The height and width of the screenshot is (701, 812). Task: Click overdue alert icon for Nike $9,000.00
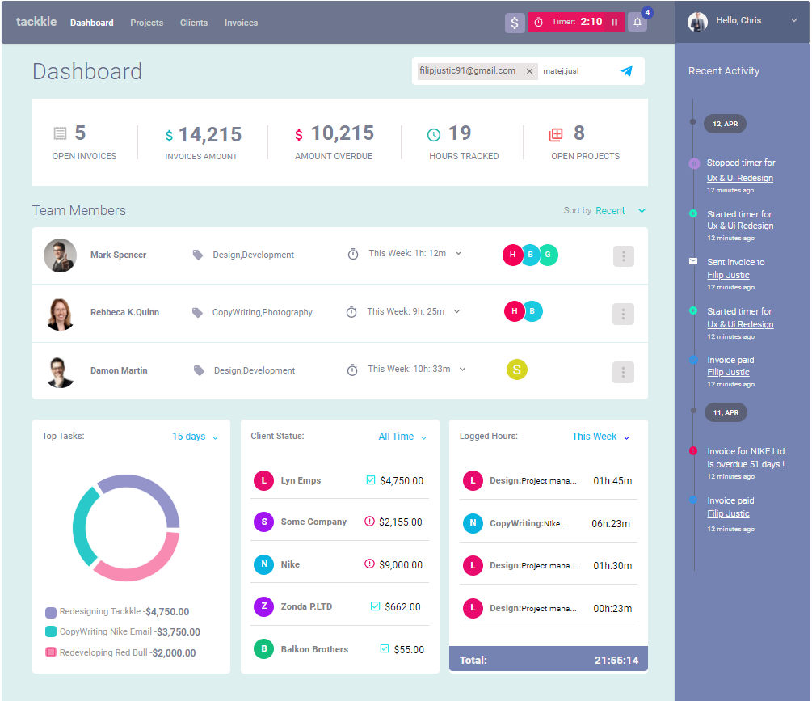click(369, 564)
